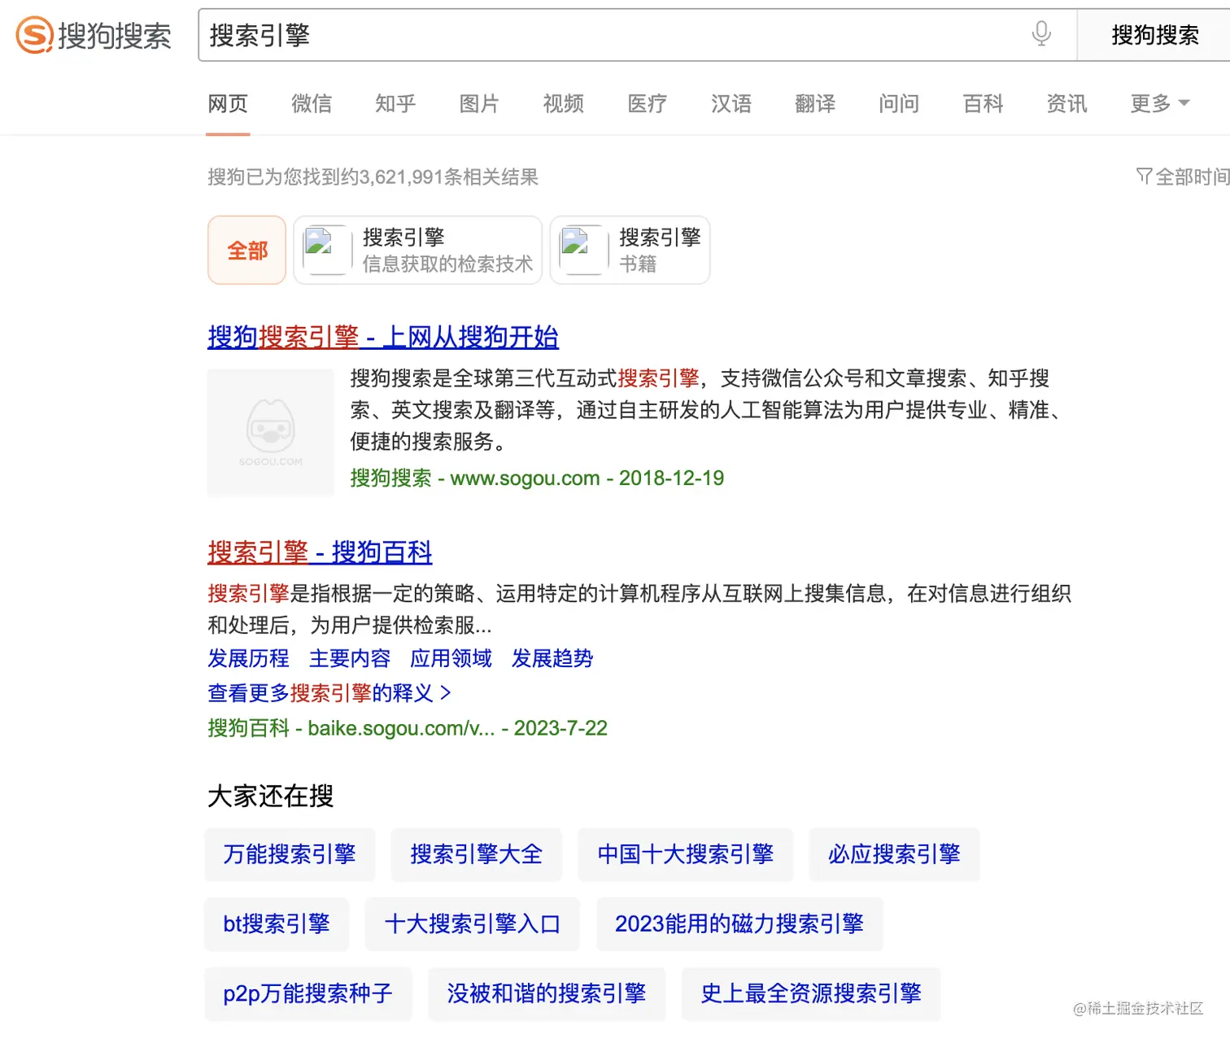Open the Sogou mascot thumbnail of first result
Screen dimensions: 1230x1043
click(270, 433)
